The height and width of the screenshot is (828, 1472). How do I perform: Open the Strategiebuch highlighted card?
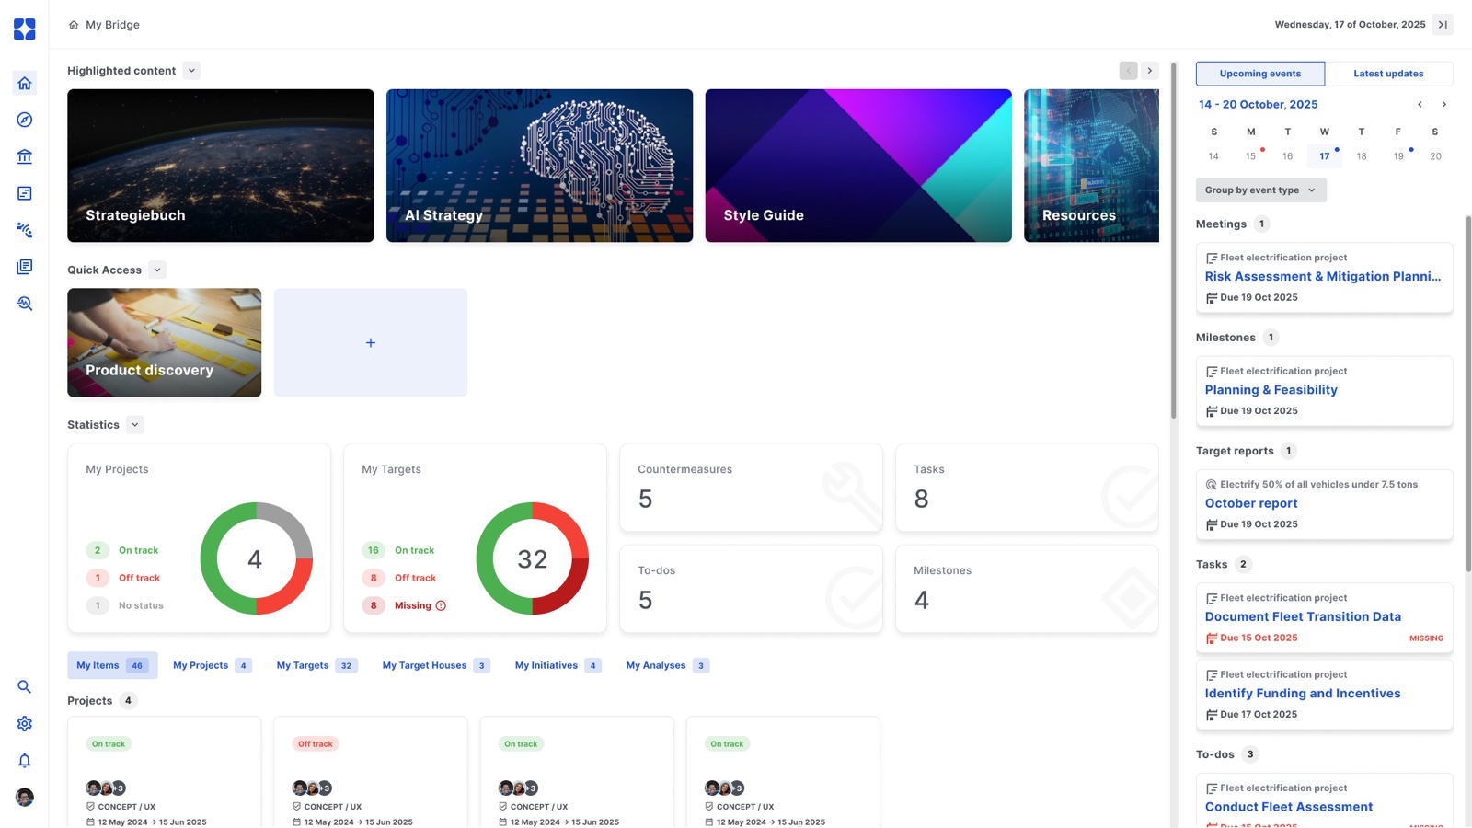221,166
